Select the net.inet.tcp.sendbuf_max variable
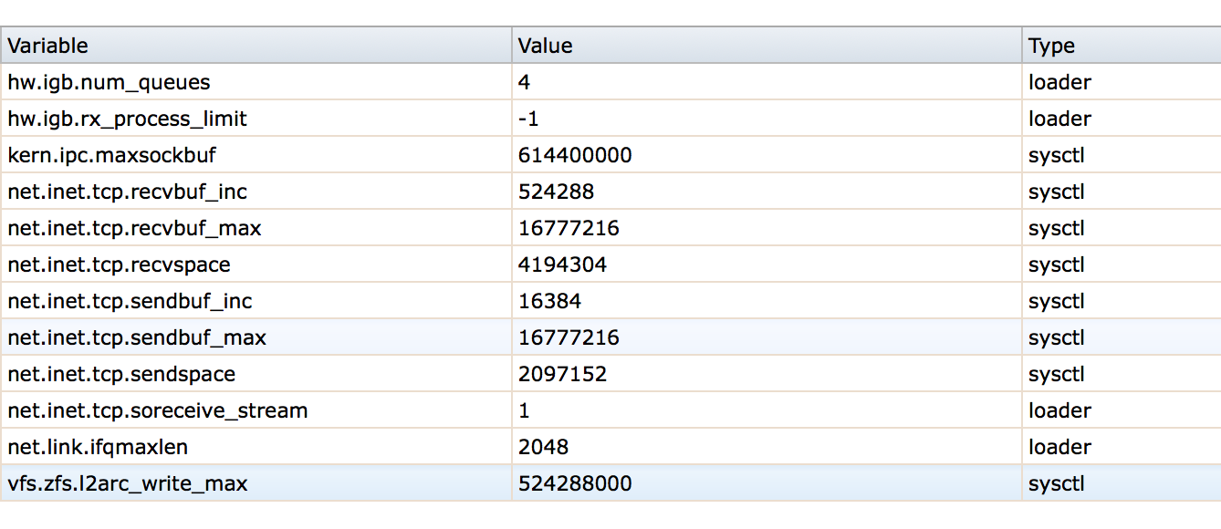Image resolution: width=1221 pixels, height=529 pixels. tap(137, 337)
